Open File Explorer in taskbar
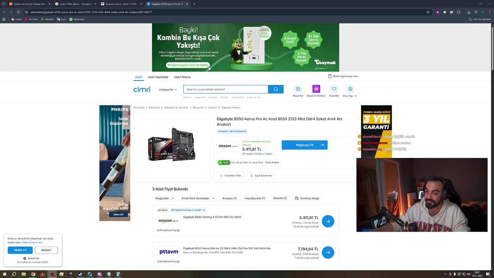This screenshot has height=278, width=494. tap(24, 274)
